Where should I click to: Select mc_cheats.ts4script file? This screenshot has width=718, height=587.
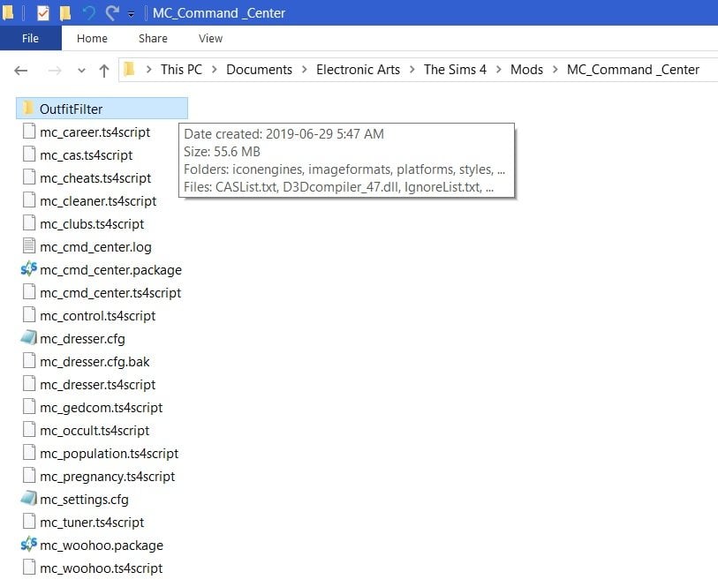click(x=95, y=178)
